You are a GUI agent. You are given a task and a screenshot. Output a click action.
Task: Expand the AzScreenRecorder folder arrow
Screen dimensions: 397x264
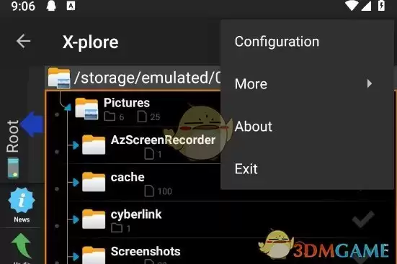tap(75, 145)
